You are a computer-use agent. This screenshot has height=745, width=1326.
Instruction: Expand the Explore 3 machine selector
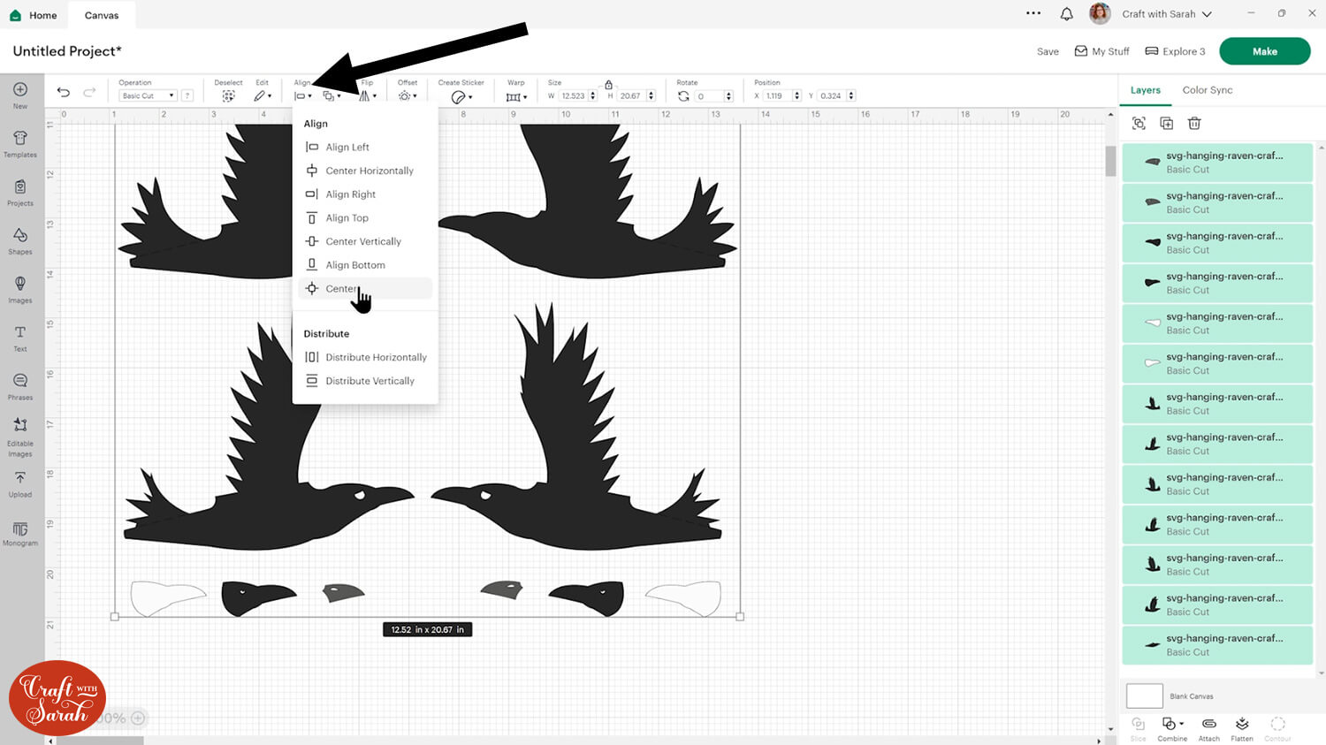(x=1175, y=51)
